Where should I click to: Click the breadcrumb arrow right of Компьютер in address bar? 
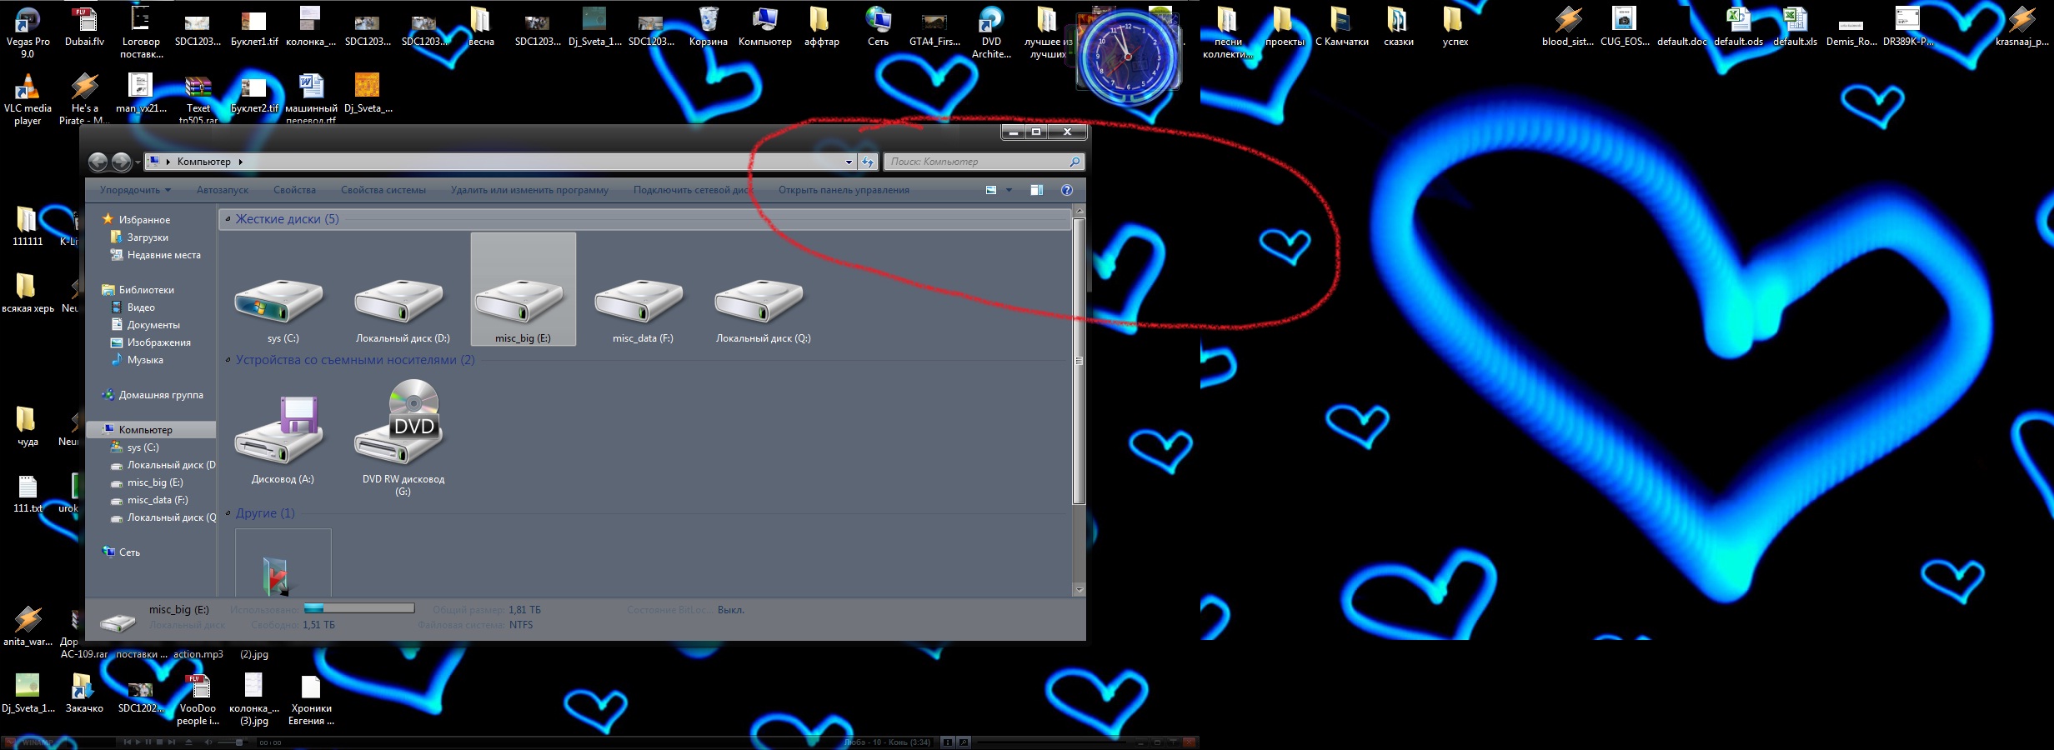coord(240,162)
